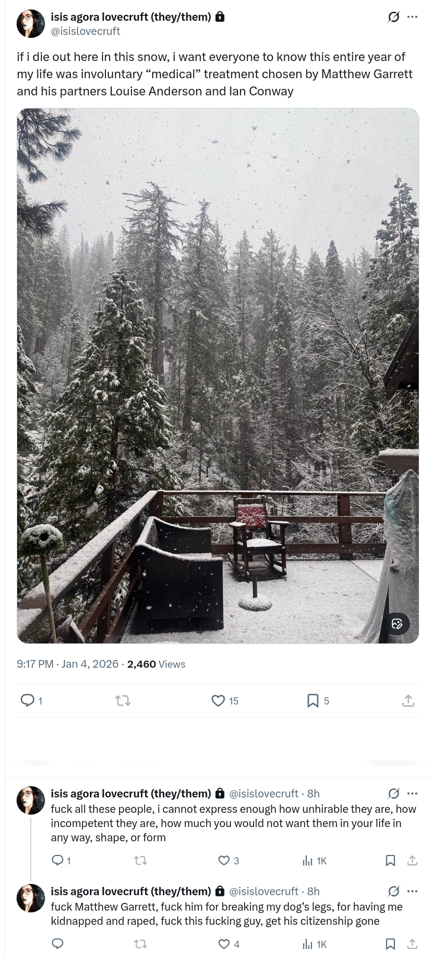Open the author avatar at top
This screenshot has height=958, width=430.
click(x=31, y=24)
